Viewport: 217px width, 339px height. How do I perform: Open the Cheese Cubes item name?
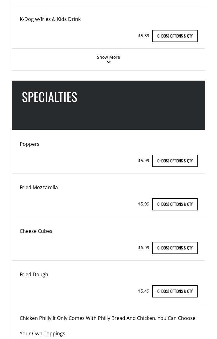coord(36,231)
